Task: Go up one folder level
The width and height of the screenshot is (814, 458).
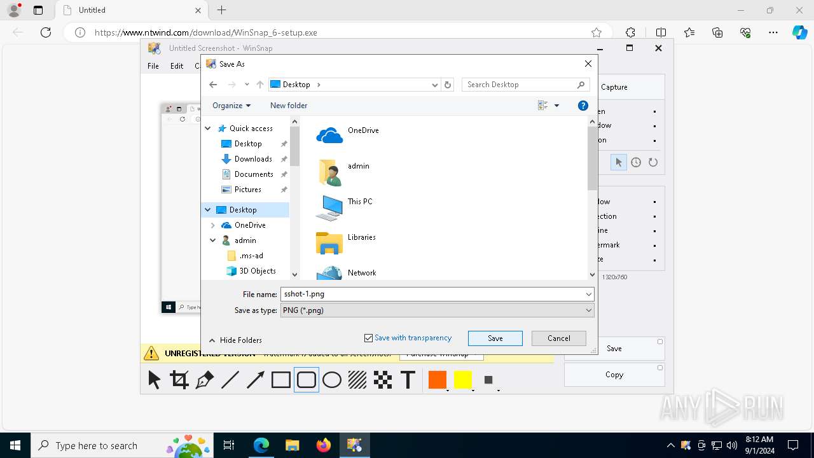Action: tap(260, 85)
